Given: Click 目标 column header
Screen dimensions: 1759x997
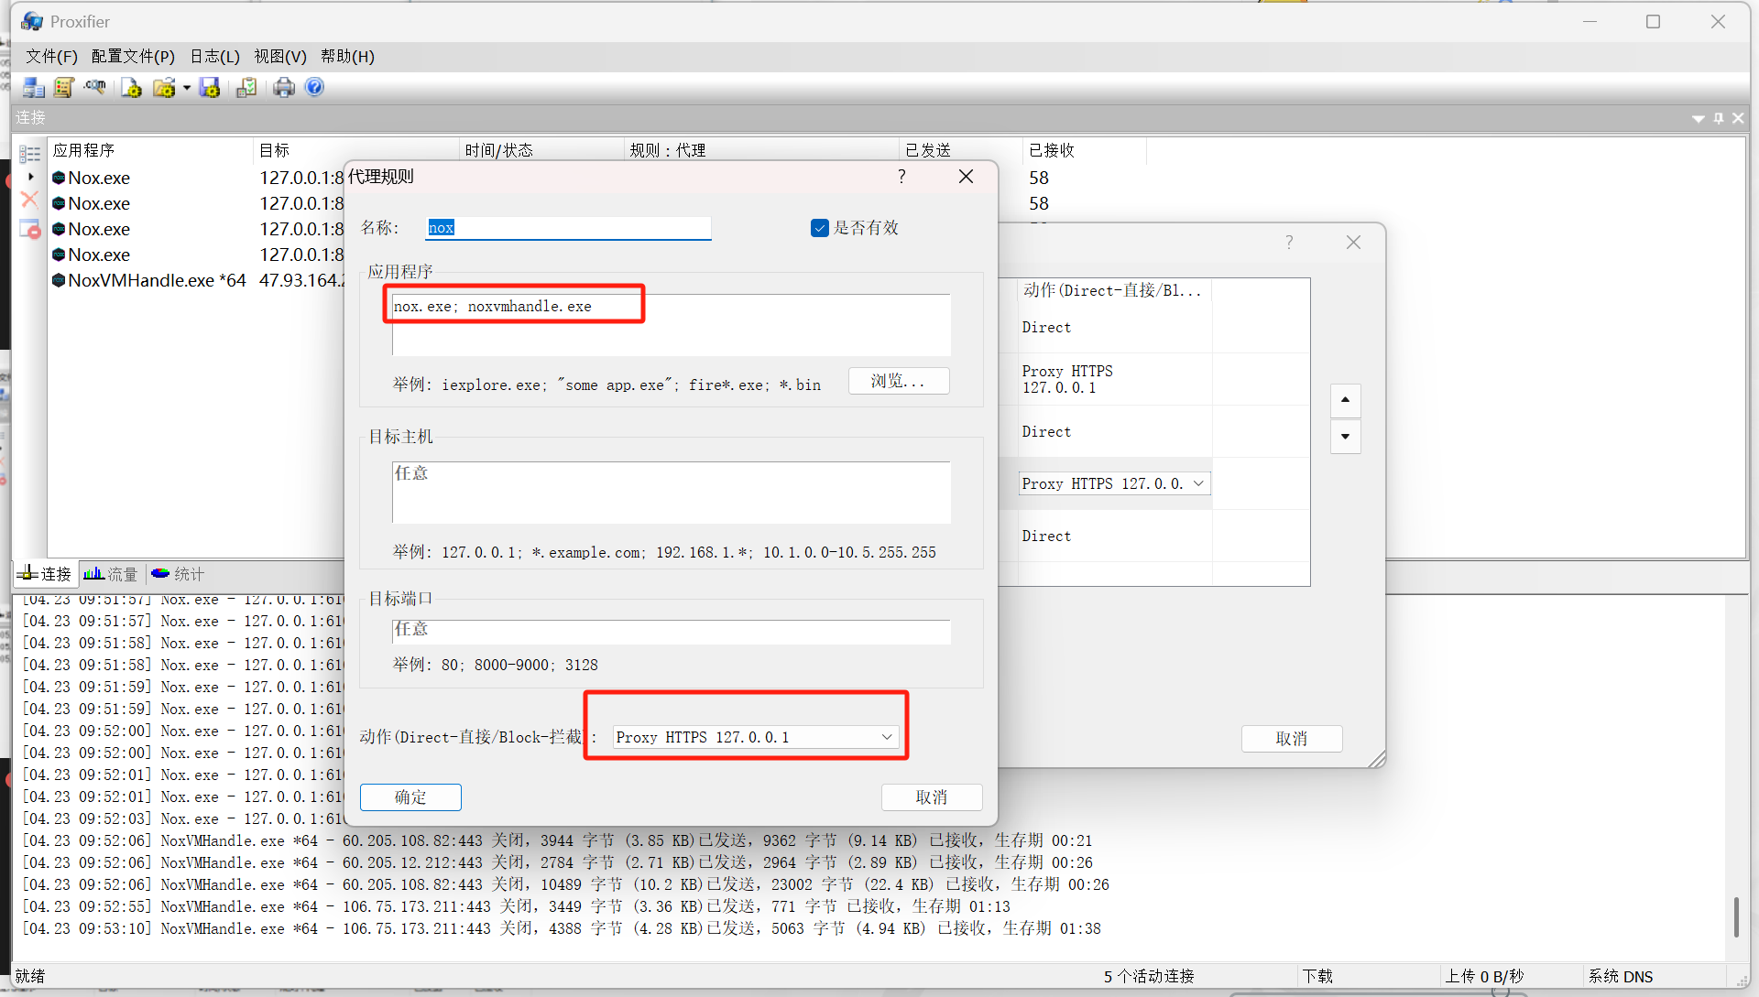Looking at the screenshot, I should tap(355, 150).
